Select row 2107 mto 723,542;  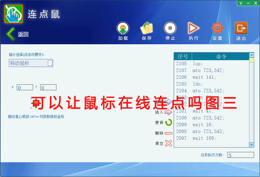click(x=212, y=71)
